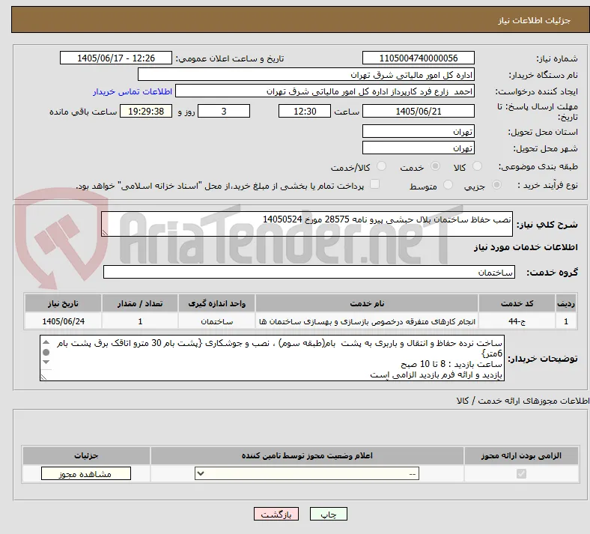The width and height of the screenshot is (590, 534).
Task: Open the اطلاعات تماس خریدار link
Action: coord(133,91)
